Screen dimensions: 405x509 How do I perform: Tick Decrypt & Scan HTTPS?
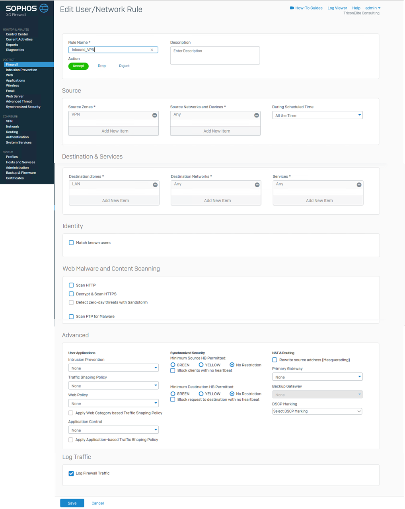pos(71,294)
